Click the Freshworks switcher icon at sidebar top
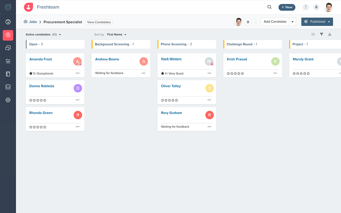Viewport: 341px width, 213px height. [8, 7]
